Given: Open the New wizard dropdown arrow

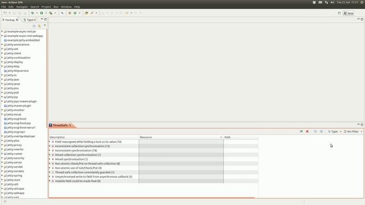Looking at the screenshot, I should (10, 13).
